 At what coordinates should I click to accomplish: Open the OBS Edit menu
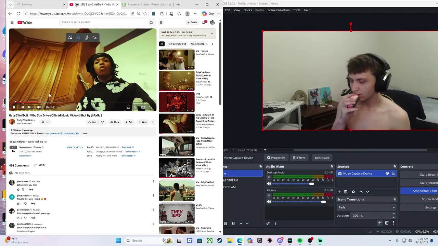tap(228, 10)
